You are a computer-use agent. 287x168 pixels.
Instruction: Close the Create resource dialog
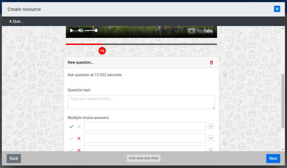[277, 9]
